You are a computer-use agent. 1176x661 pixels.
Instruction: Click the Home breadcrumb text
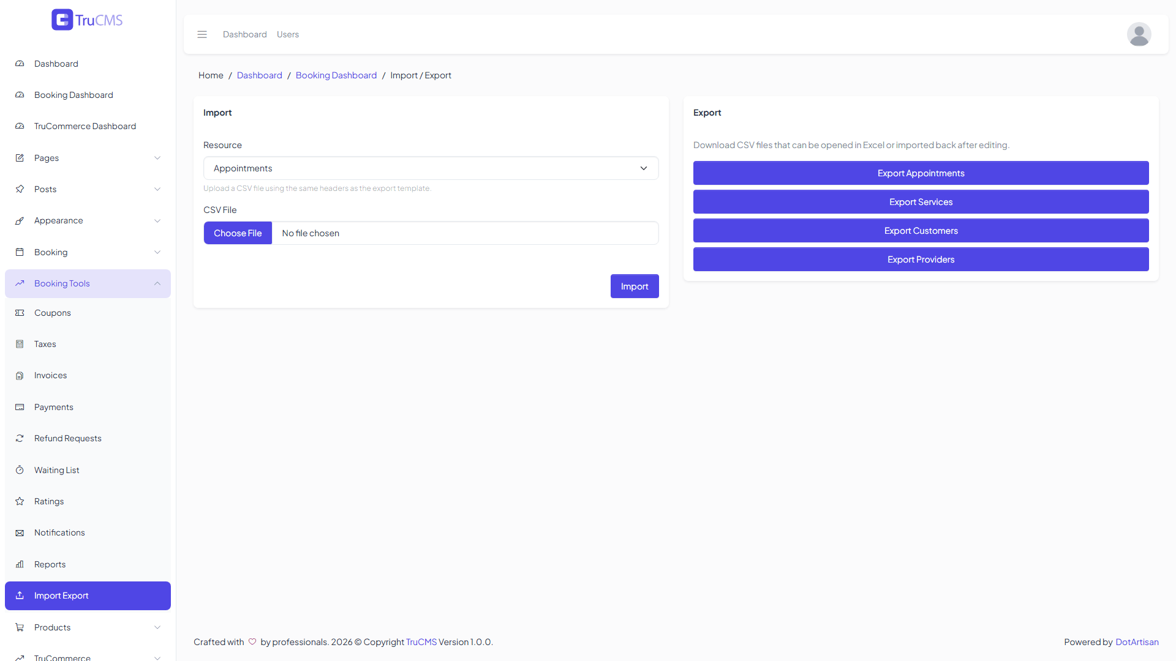click(211, 75)
